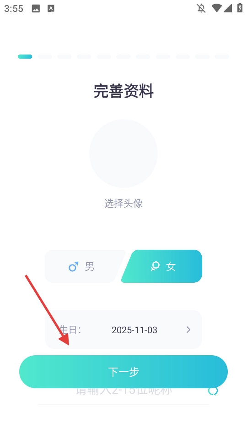Tap the 生日 label in birthday row
The image size is (247, 440).
pyautogui.click(x=70, y=330)
